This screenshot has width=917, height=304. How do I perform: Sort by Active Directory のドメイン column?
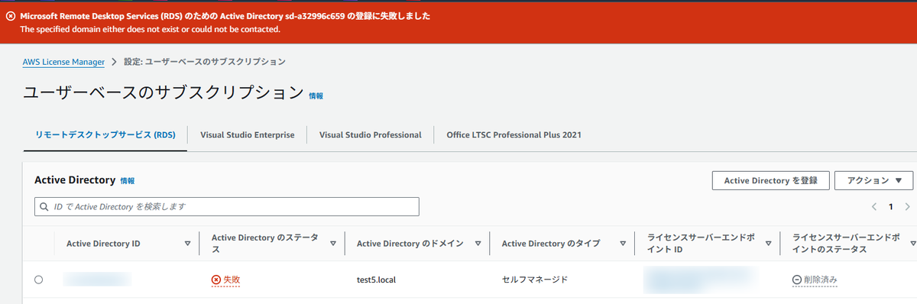[x=478, y=244]
